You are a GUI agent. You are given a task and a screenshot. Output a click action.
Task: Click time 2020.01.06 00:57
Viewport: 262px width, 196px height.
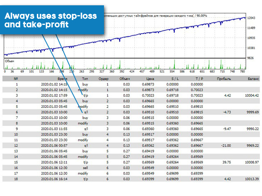click(54, 145)
